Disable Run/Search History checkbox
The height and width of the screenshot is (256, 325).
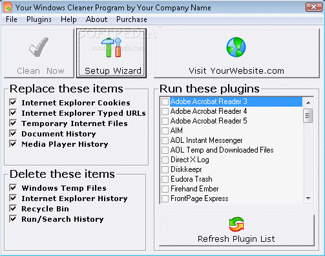(13, 219)
